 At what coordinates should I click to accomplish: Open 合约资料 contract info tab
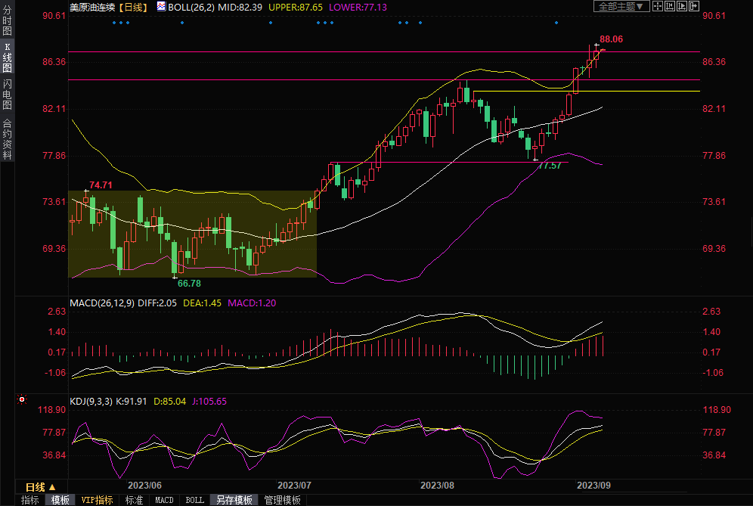(x=7, y=139)
